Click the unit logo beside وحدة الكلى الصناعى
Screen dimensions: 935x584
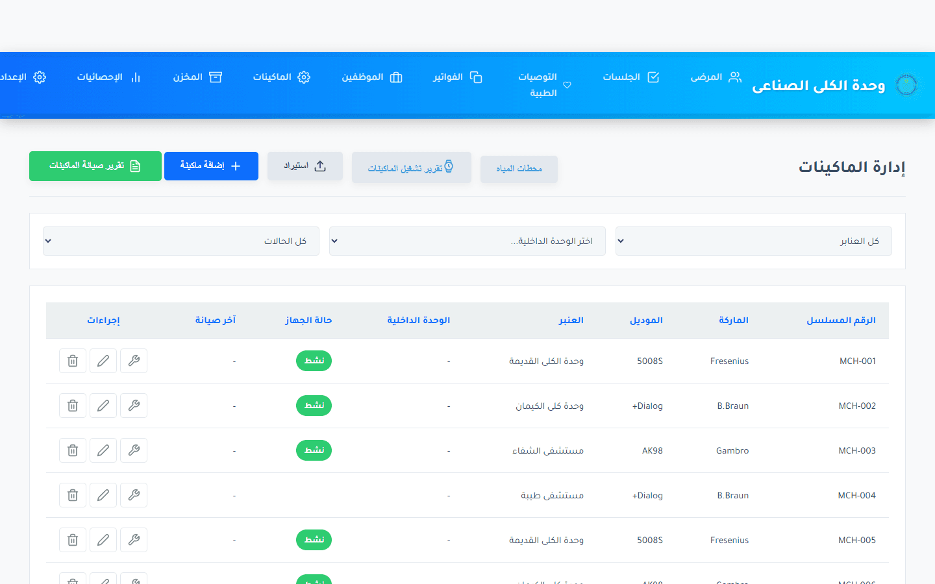tap(906, 85)
